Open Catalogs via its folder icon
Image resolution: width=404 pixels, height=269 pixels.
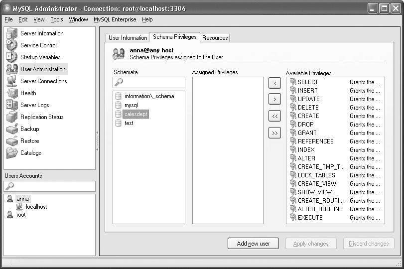[12, 153]
